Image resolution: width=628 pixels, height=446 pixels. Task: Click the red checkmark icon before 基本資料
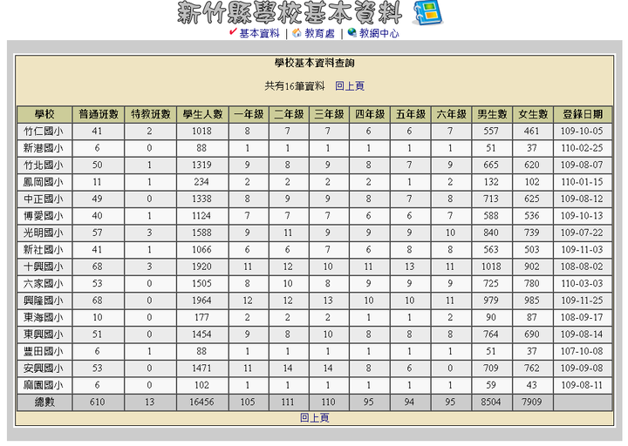coord(233,32)
